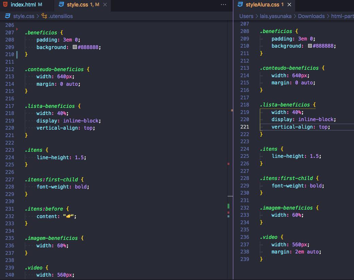Click the .lista-beneficios selector in style.css
The height and width of the screenshot is (280, 354).
click(50, 106)
